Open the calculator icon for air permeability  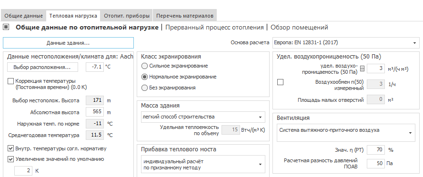(x=362, y=69)
